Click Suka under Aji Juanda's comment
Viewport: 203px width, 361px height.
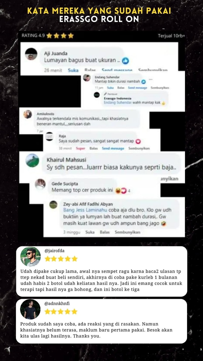point(73,70)
